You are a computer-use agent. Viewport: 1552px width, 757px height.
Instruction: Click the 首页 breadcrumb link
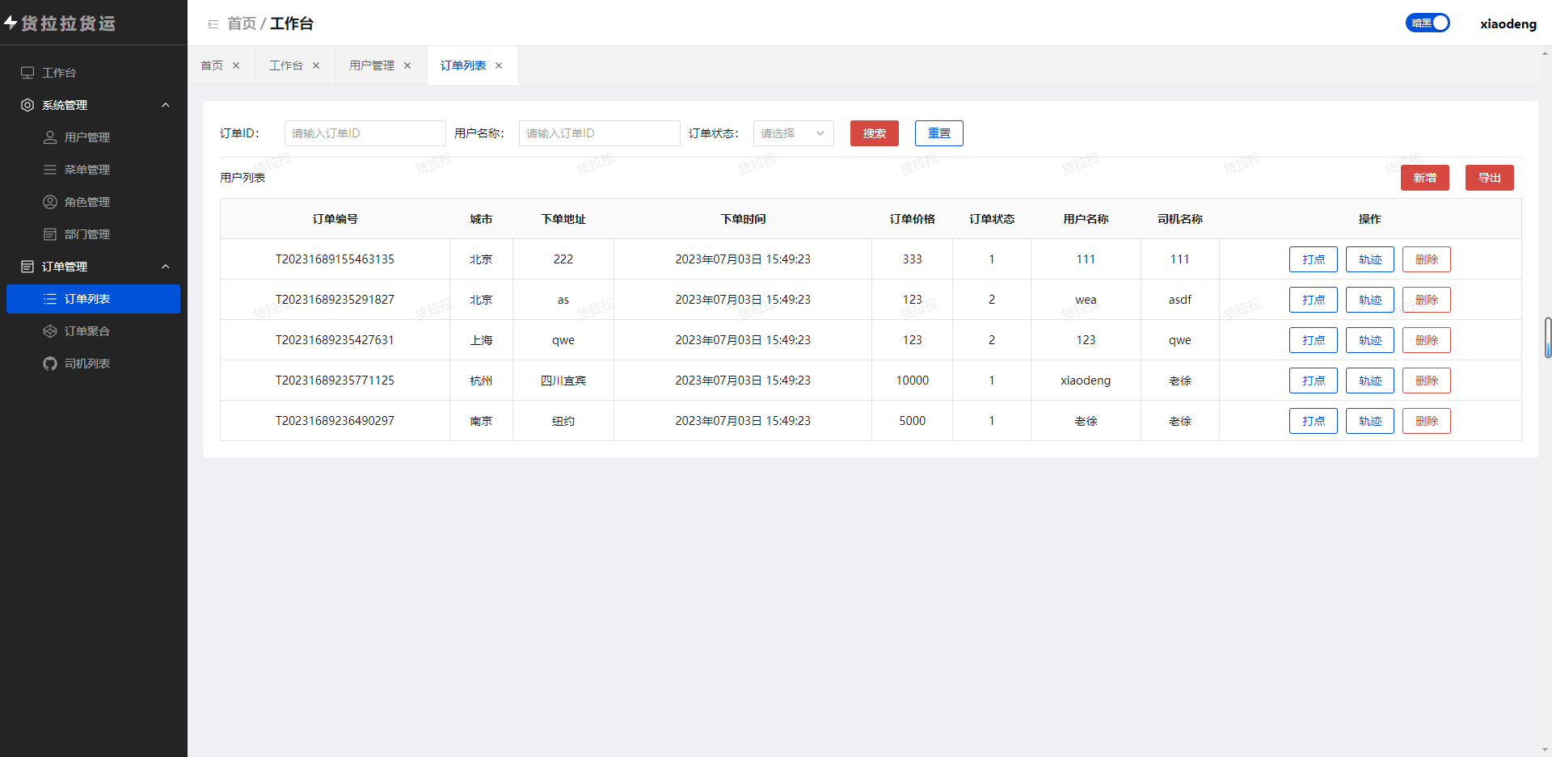click(x=242, y=23)
